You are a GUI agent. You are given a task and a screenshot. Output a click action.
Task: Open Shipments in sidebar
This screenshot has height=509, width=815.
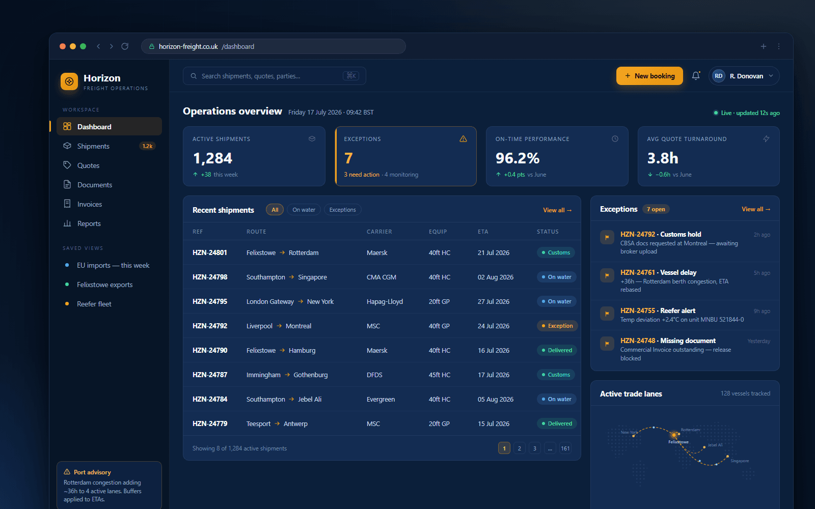(x=109, y=146)
